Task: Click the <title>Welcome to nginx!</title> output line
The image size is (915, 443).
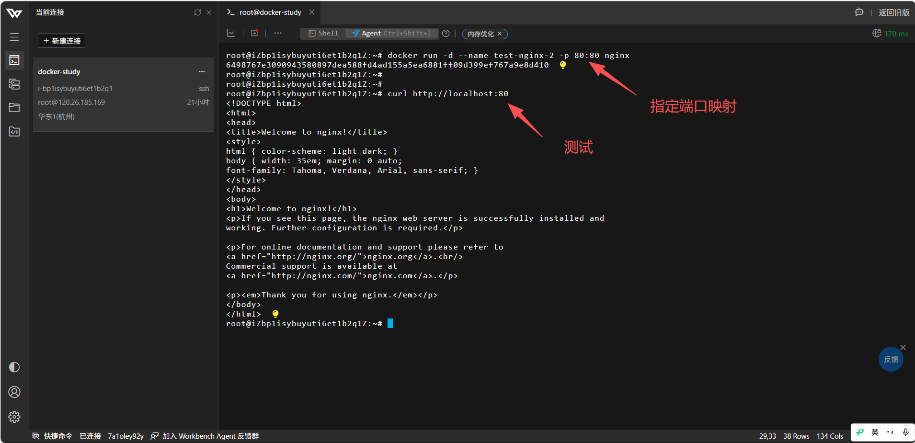Action: [x=307, y=132]
